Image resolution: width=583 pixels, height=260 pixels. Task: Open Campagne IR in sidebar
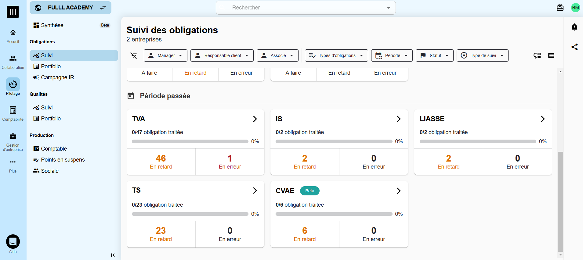coord(57,77)
